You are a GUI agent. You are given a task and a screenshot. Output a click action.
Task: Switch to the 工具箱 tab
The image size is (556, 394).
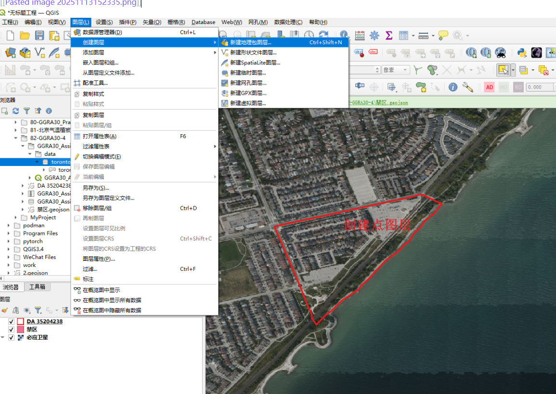coord(37,287)
